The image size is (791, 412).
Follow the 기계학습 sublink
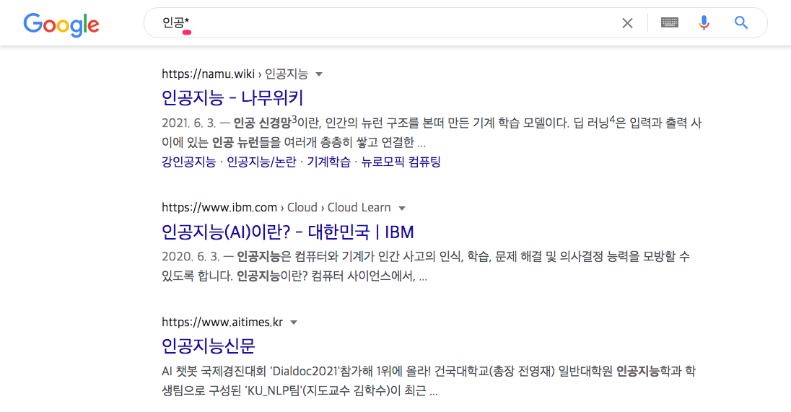pyautogui.click(x=329, y=162)
